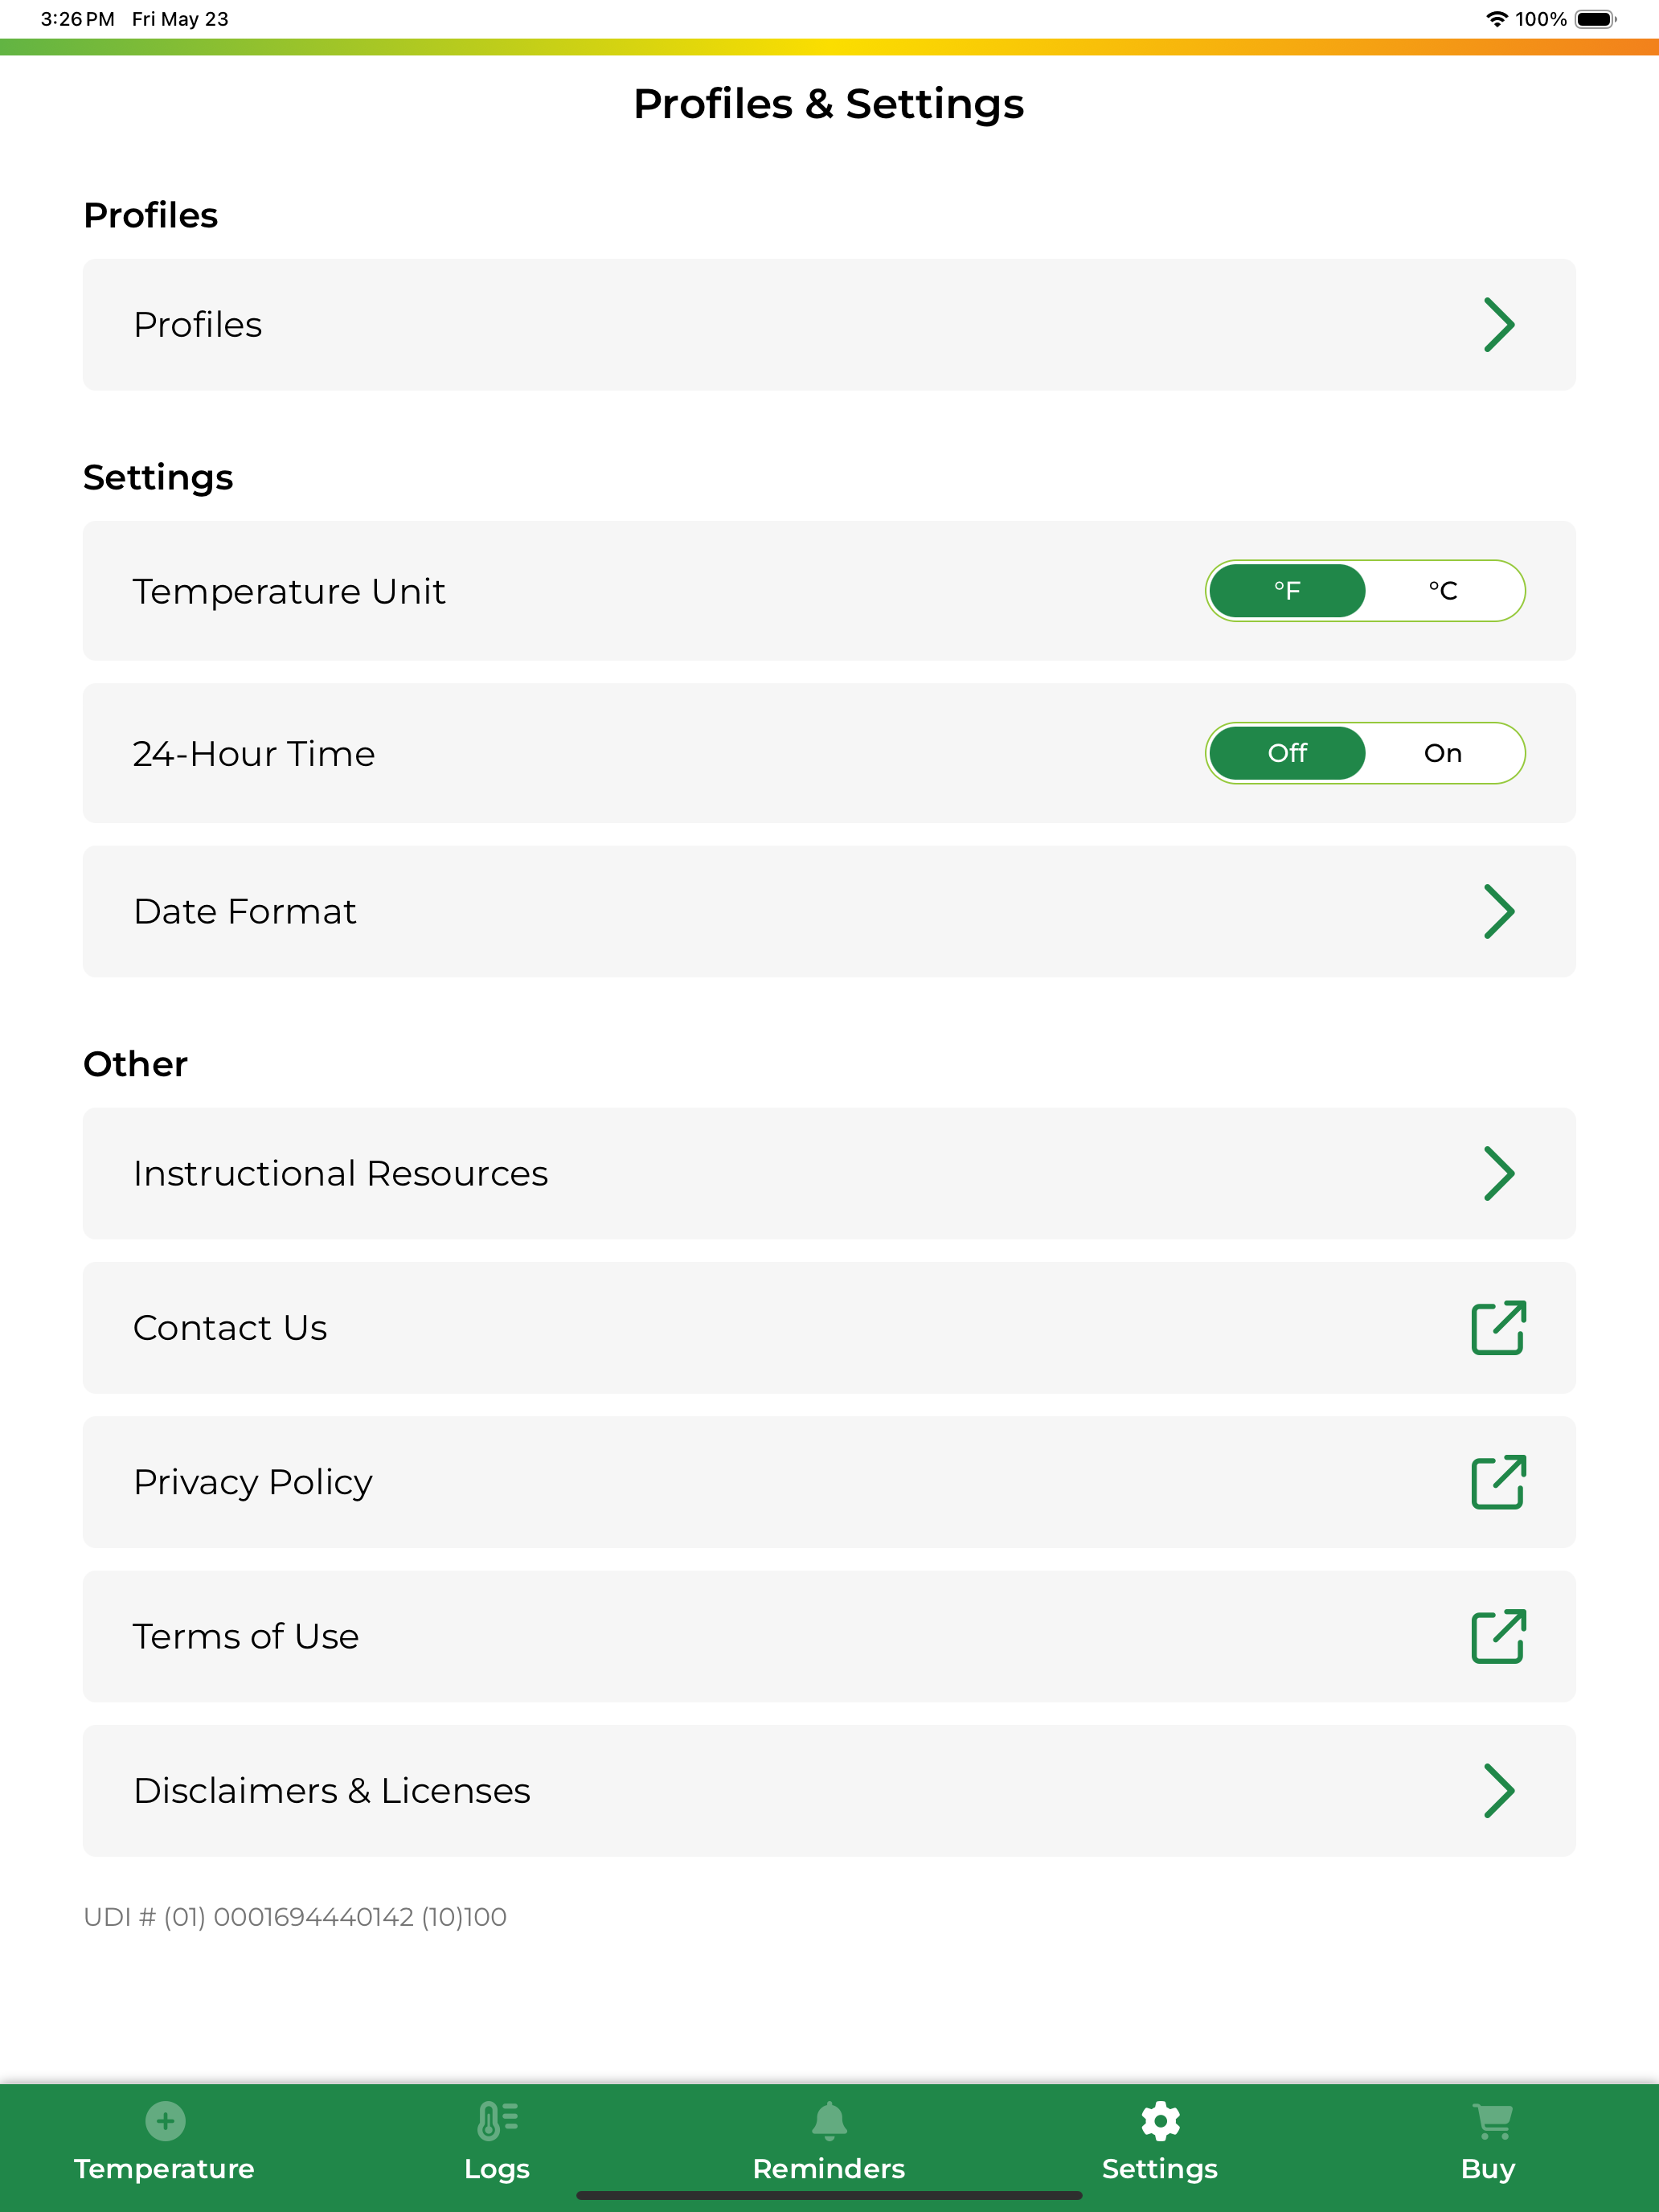1659x2212 pixels.
Task: Expand the Profiles row chevron
Action: (x=1499, y=324)
